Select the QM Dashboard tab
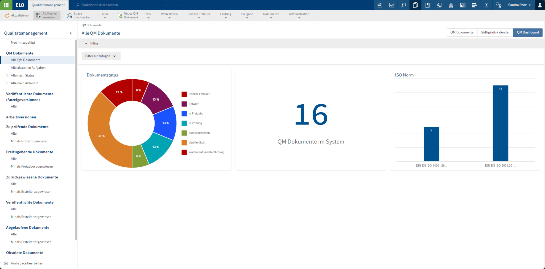The height and width of the screenshot is (269, 545). click(x=527, y=32)
